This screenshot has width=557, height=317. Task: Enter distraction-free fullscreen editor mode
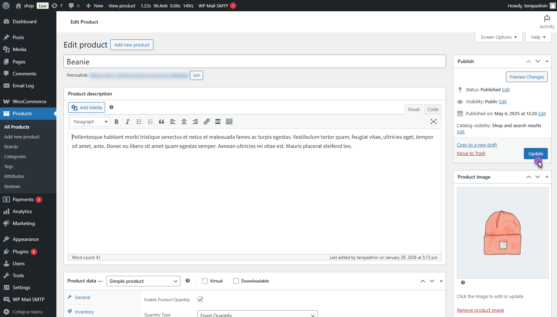click(x=434, y=122)
